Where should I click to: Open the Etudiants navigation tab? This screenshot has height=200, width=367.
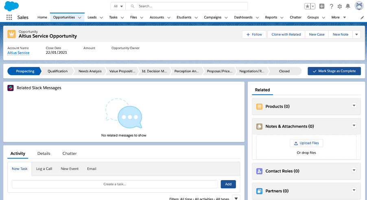(184, 17)
